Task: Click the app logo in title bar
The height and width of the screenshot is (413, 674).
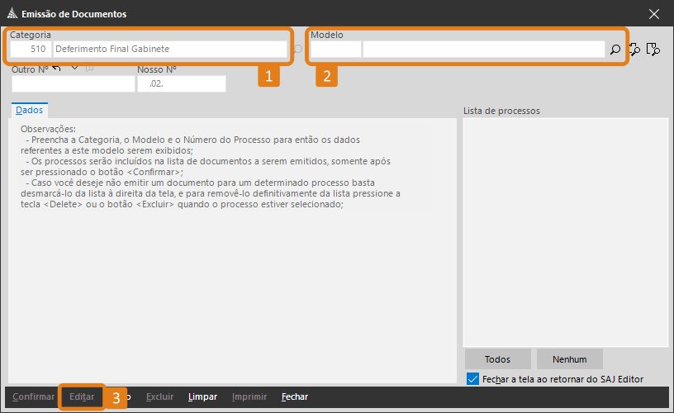Action: pos(11,14)
